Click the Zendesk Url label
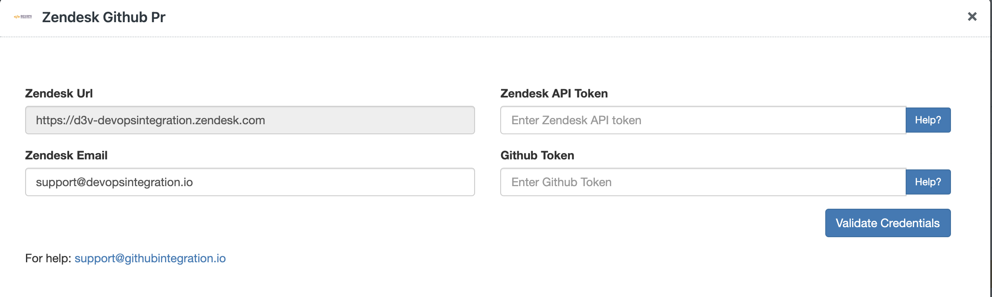The image size is (992, 297). tap(59, 93)
